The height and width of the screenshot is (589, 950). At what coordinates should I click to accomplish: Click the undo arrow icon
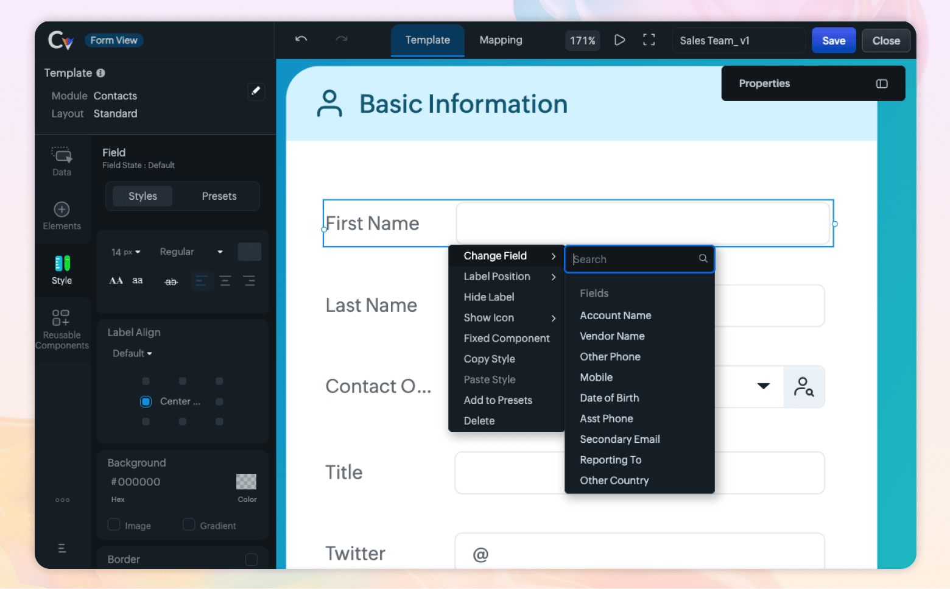tap(301, 39)
